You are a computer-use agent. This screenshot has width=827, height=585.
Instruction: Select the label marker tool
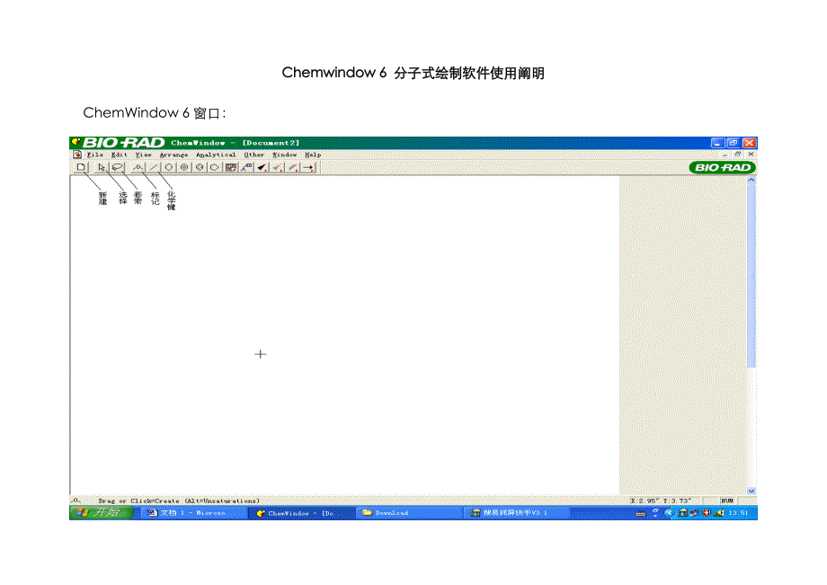(138, 167)
